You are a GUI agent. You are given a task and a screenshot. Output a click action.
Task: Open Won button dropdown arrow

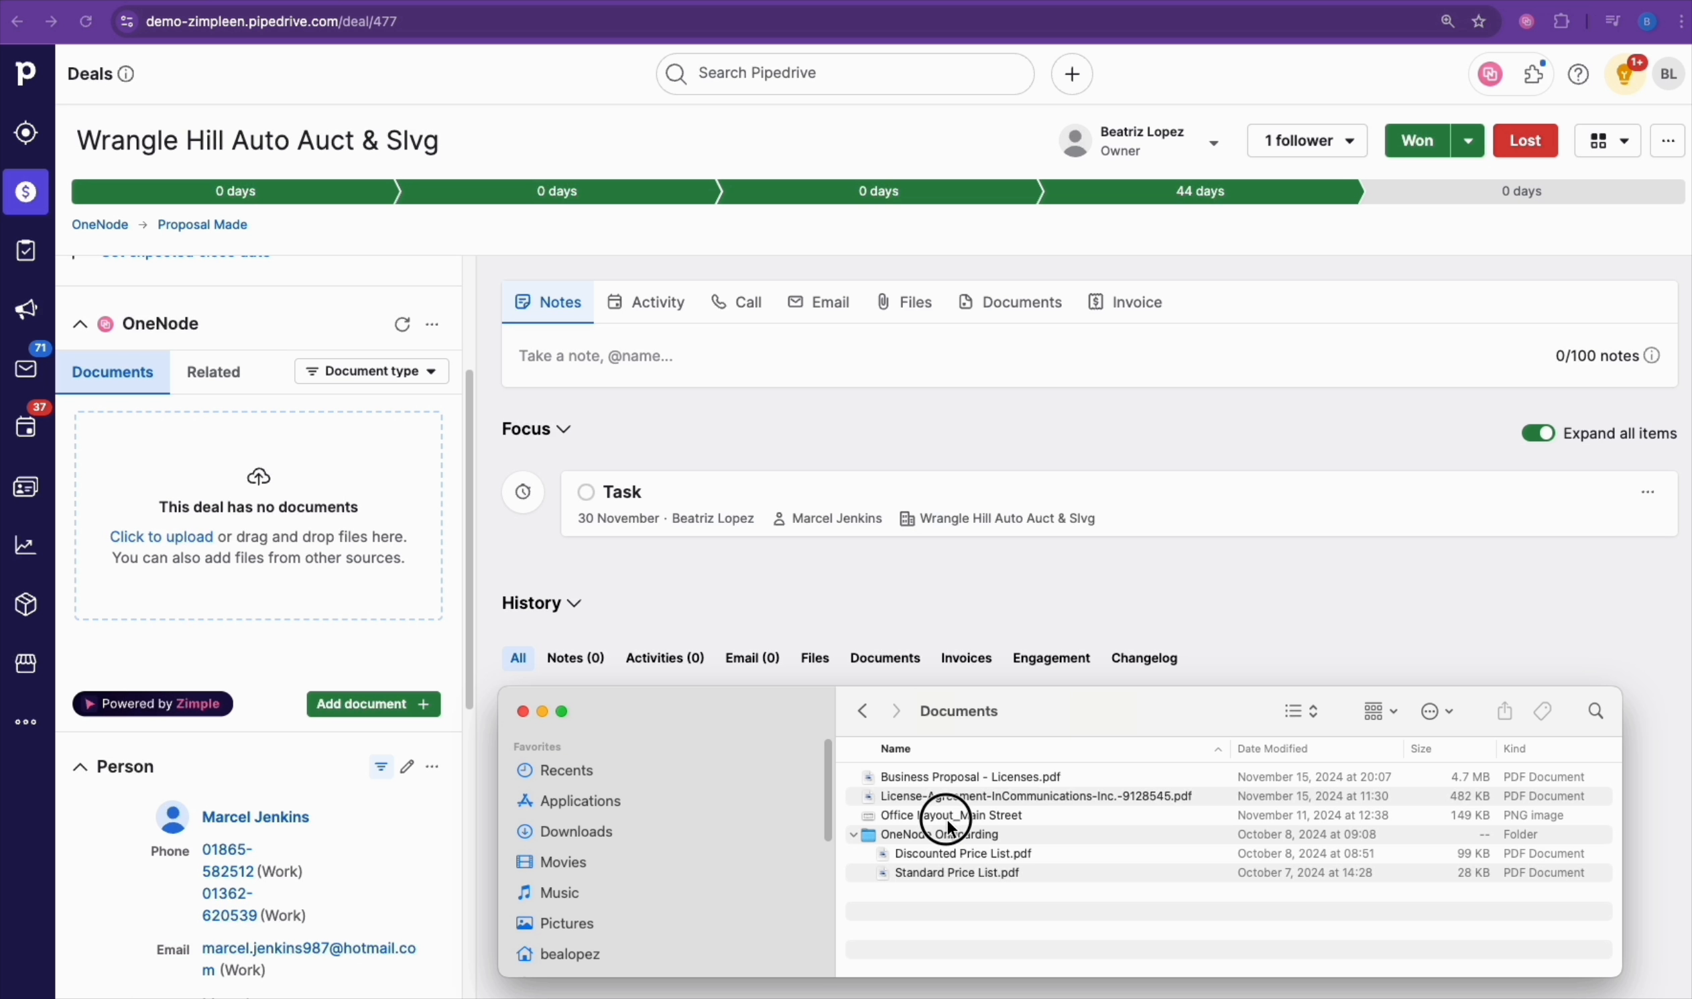(x=1468, y=141)
